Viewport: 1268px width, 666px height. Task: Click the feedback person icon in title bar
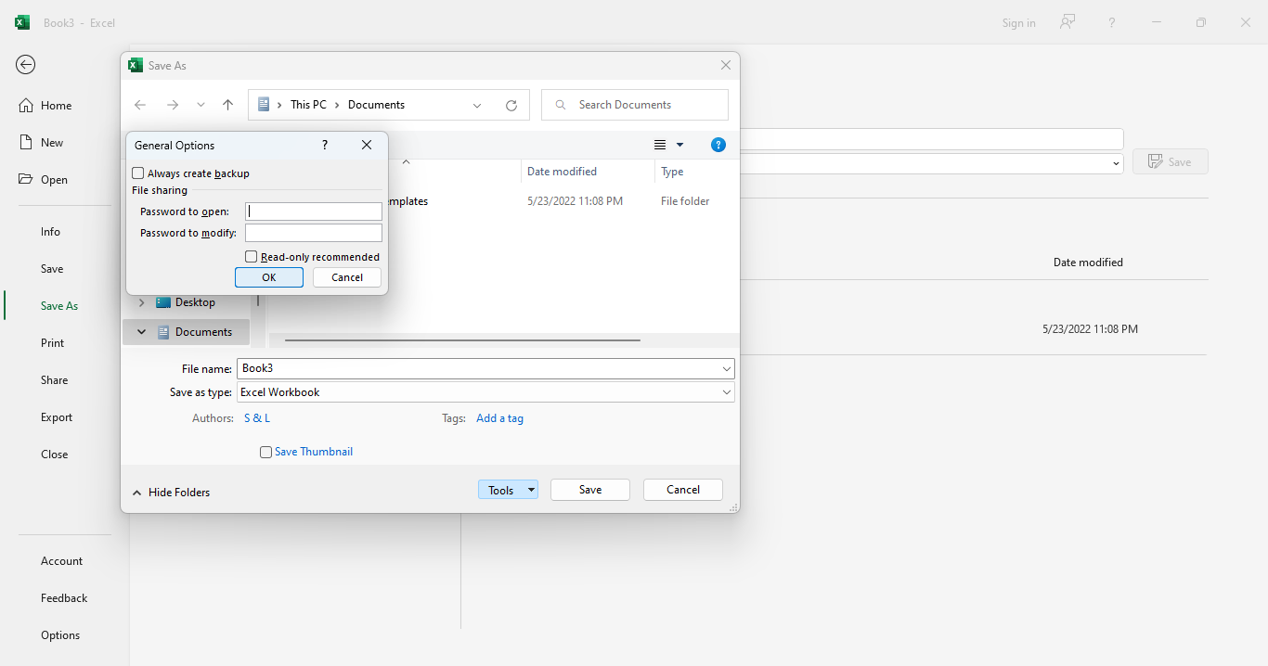[1067, 22]
